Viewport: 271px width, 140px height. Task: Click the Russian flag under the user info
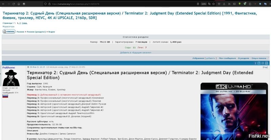coord(5,96)
